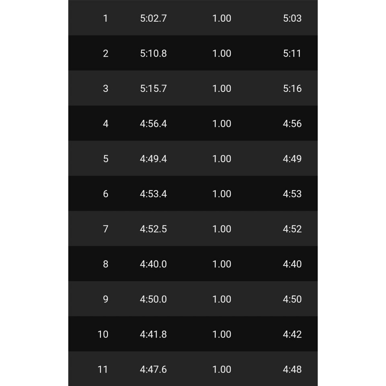Select lap 5 distance 1.00
The height and width of the screenshot is (386, 386).
222,159
